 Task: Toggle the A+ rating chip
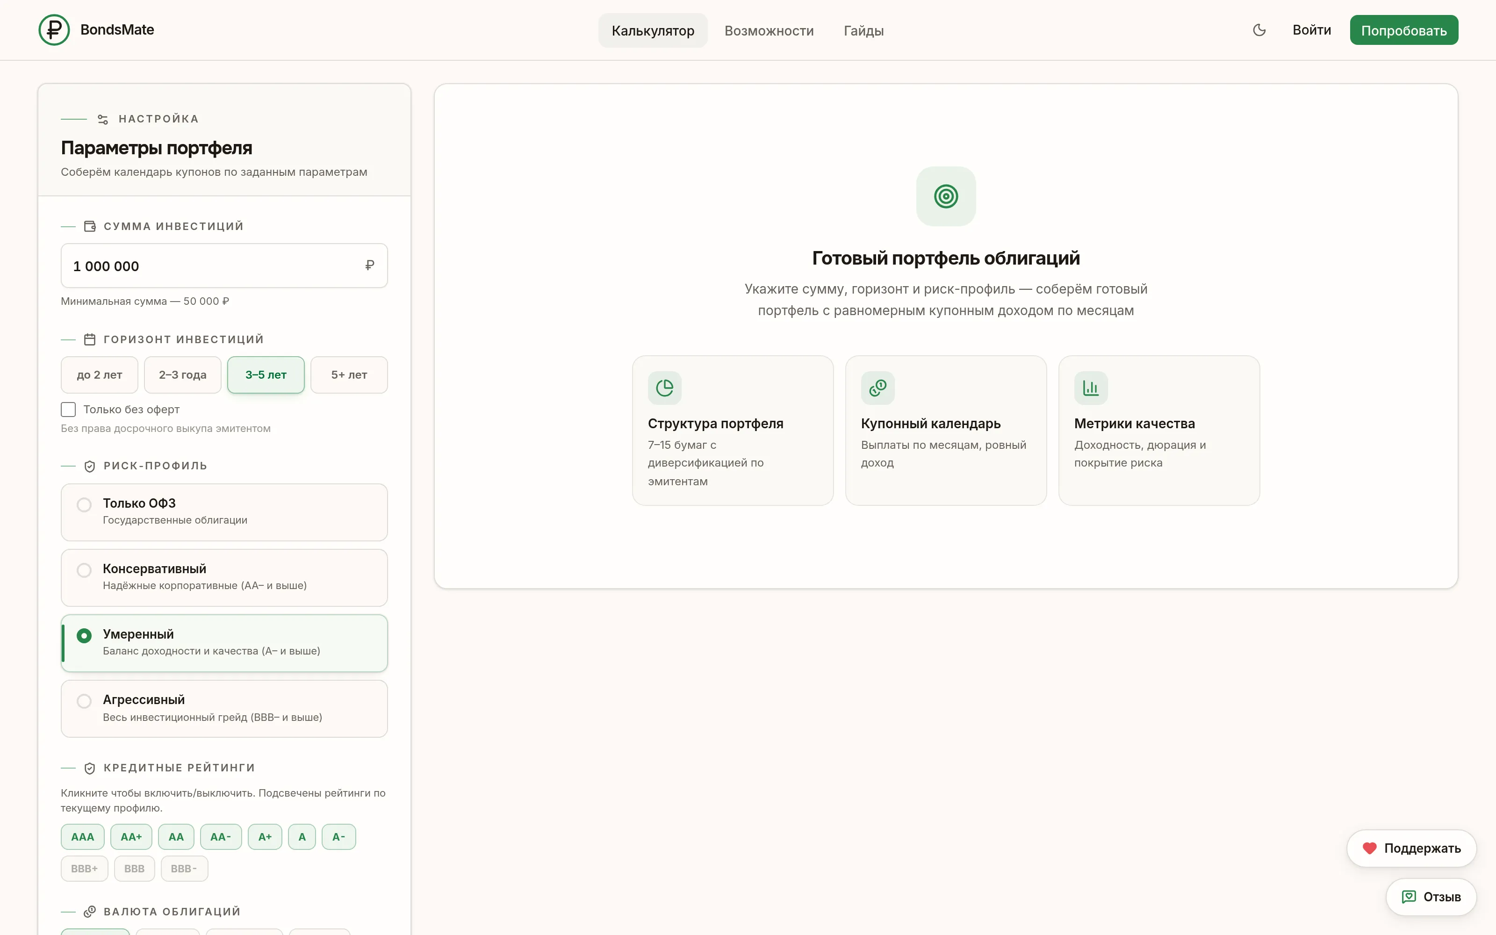tap(265, 837)
